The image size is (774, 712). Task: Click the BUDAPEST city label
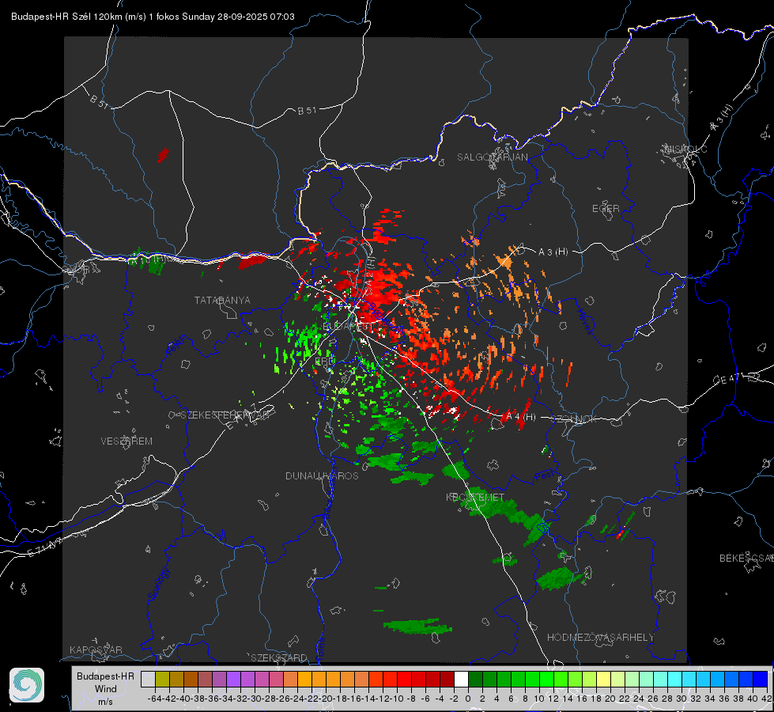(349, 327)
